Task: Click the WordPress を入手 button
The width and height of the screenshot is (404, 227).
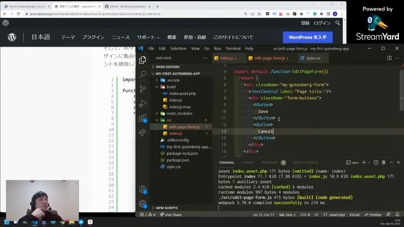Action: point(307,37)
